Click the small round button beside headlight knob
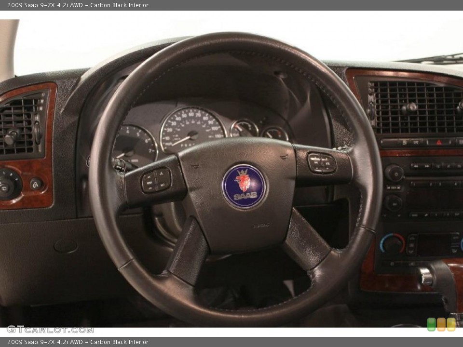Viewport: 463px width, 347px height. (x=36, y=185)
